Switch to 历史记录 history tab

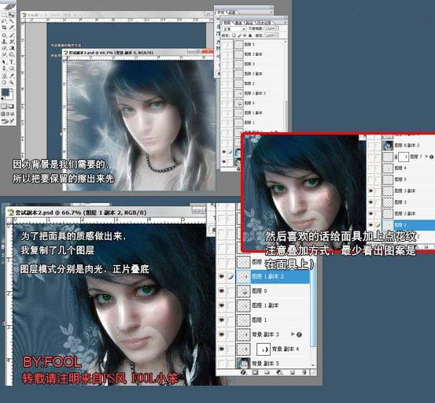[263, 23]
